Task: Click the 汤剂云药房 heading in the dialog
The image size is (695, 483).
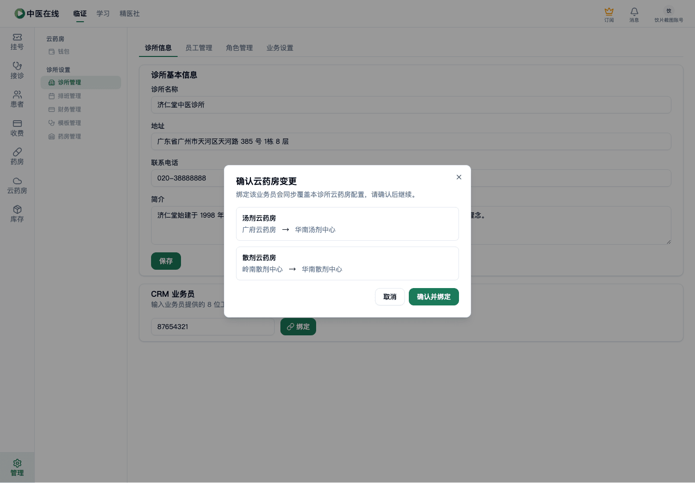Action: point(259,218)
